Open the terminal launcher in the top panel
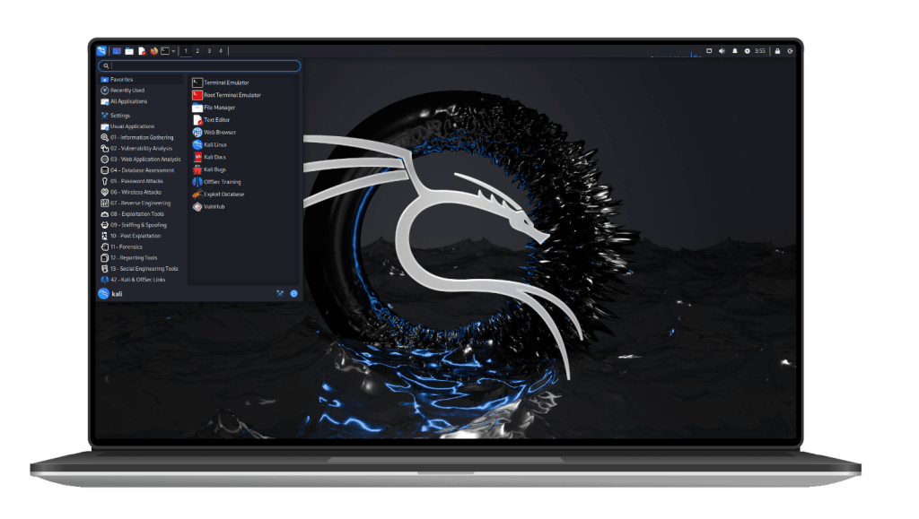The height and width of the screenshot is (519, 919). 165,51
